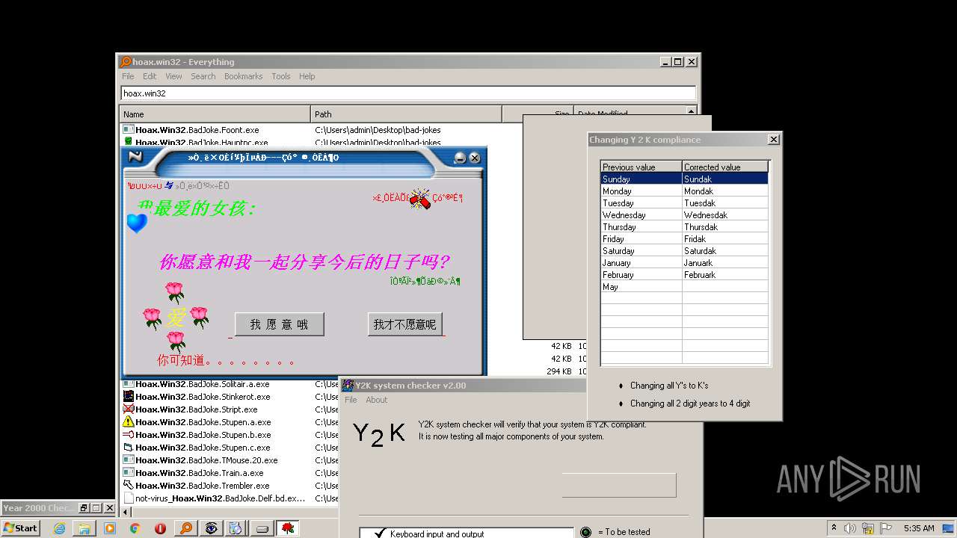
Task: Click the 我愿意哦 button
Action: click(280, 324)
